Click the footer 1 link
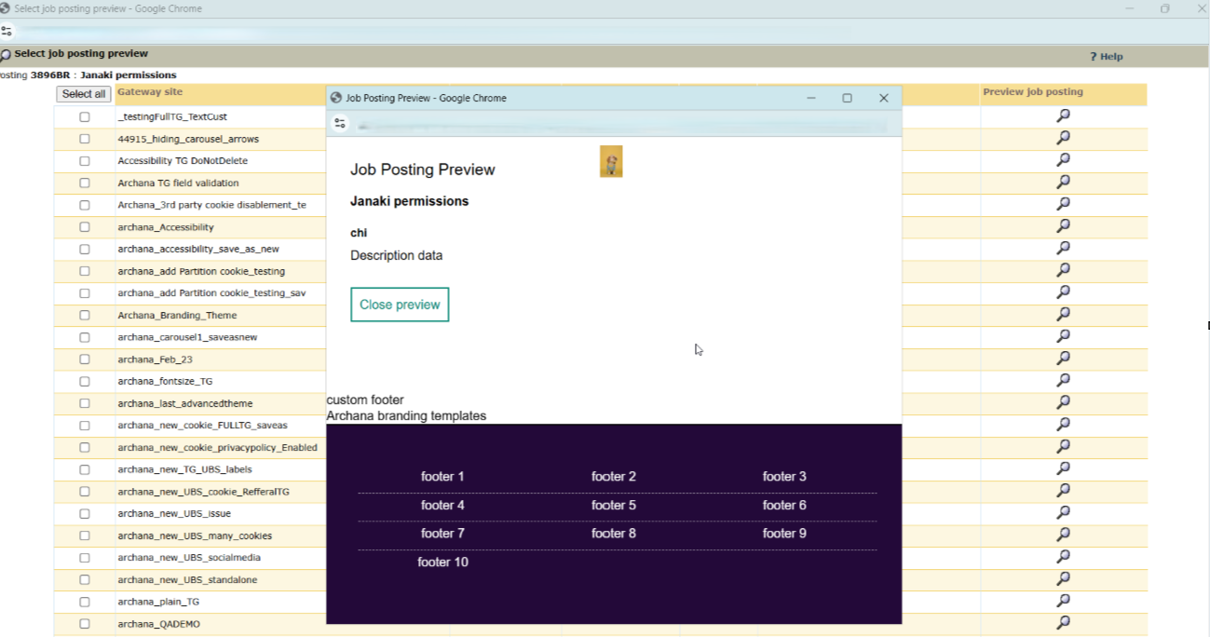The height and width of the screenshot is (637, 1210). (x=442, y=477)
